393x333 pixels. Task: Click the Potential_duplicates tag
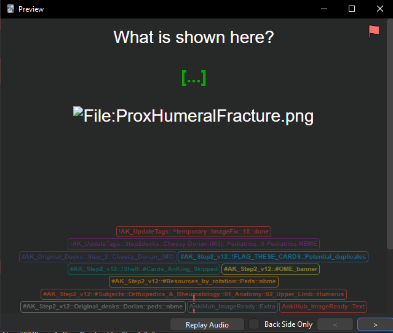[273, 257]
